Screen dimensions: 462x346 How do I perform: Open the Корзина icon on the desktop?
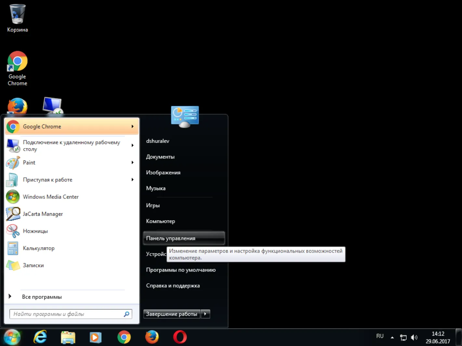18,18
